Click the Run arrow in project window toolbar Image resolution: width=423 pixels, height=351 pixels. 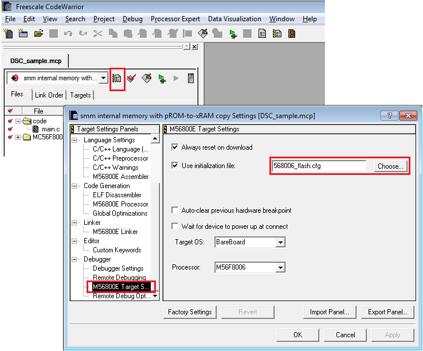click(x=176, y=79)
